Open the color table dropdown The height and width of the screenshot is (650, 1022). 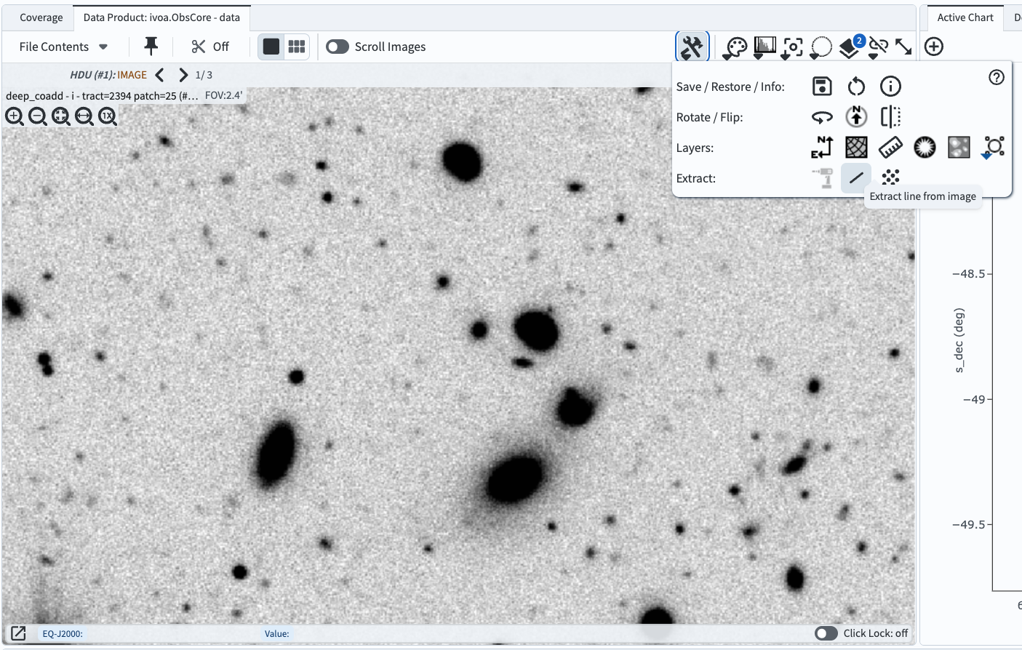point(736,47)
